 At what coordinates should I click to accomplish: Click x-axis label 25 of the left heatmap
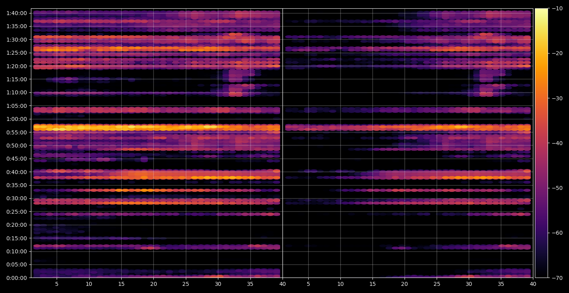click(186, 284)
